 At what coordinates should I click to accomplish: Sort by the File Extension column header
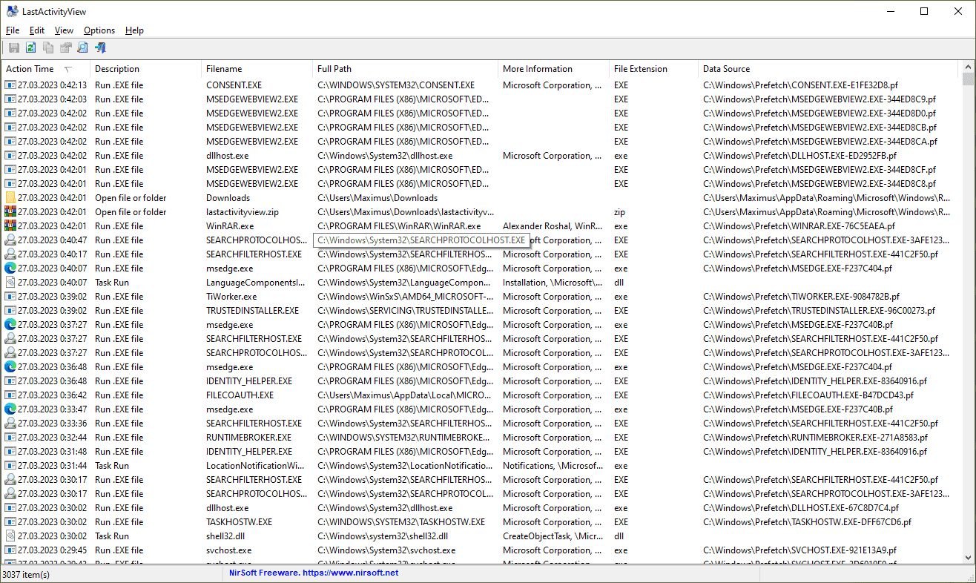point(654,69)
